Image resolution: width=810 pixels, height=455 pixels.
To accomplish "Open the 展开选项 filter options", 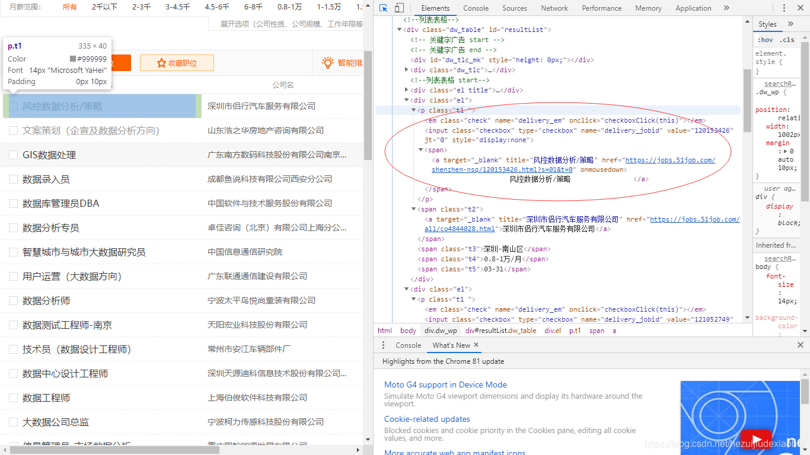I will pos(291,24).
